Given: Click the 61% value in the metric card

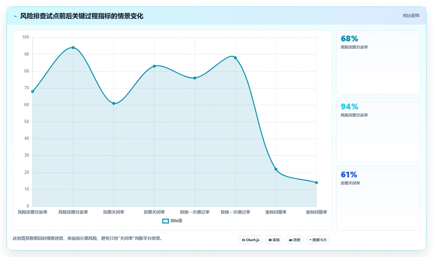Looking at the screenshot, I should coord(349,175).
